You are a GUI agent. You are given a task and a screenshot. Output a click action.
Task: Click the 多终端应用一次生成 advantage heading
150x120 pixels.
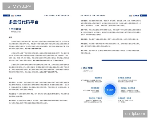point(124,98)
